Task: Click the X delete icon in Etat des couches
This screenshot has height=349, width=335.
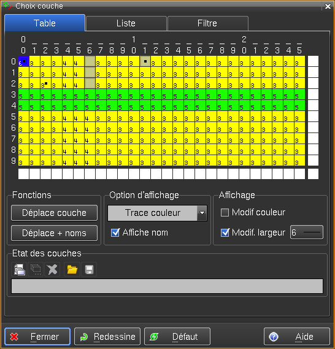Action: coord(52,269)
